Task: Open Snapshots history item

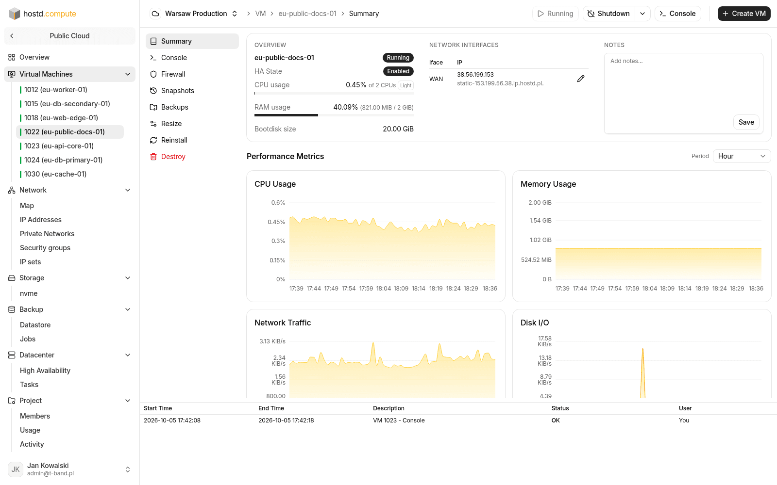Action: [x=192, y=91]
